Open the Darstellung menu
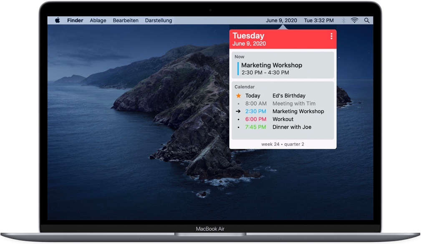Image resolution: width=421 pixels, height=244 pixels. (x=159, y=20)
